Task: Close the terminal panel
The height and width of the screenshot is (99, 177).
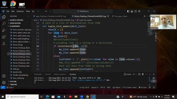Action: (x=154, y=74)
